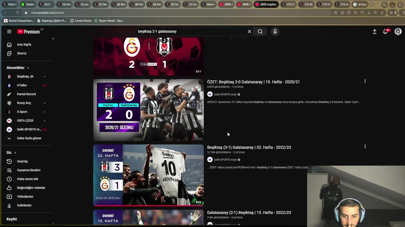Open Oynatma listeleri in the sidebar
The height and width of the screenshot is (227, 405).
click(x=26, y=170)
